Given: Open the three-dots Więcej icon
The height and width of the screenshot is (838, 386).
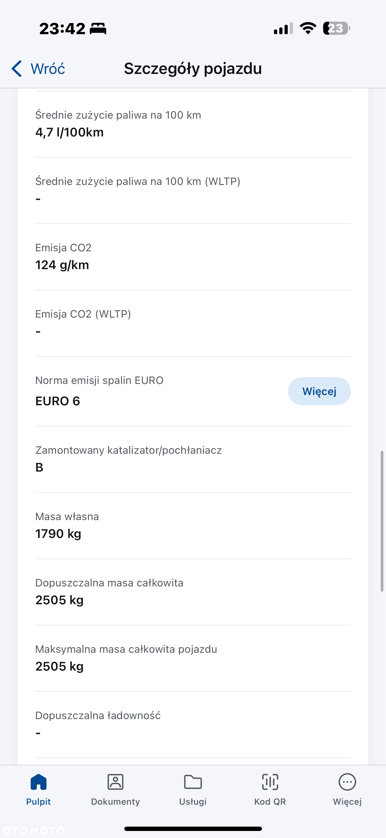Looking at the screenshot, I should point(347,782).
